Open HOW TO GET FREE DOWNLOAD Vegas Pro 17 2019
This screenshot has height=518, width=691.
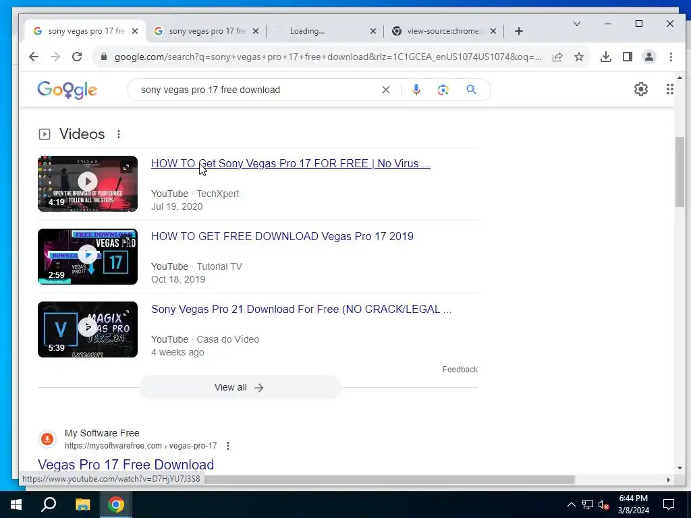[x=282, y=237]
